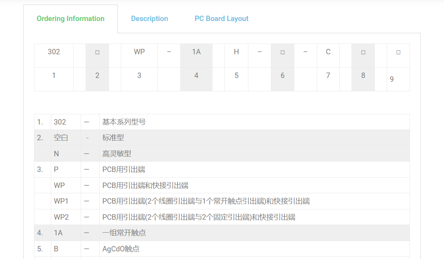Select the square placeholder above position 8
444x259 pixels.
(x=363, y=52)
